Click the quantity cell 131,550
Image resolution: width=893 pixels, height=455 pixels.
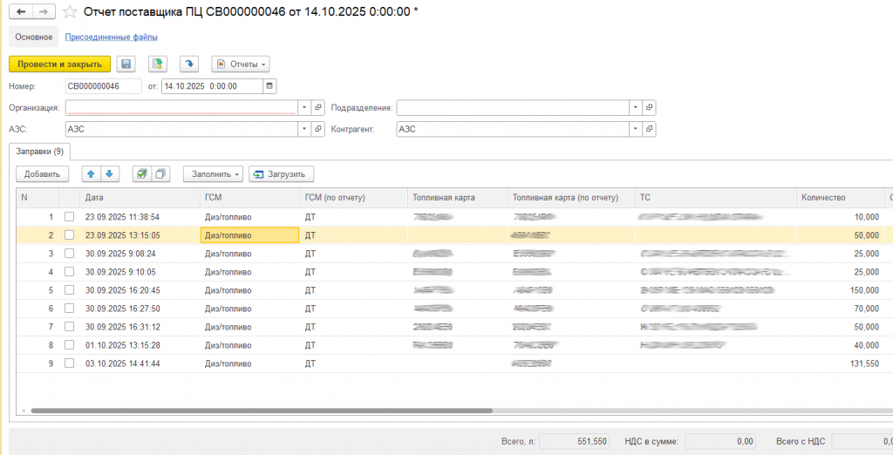coord(840,363)
